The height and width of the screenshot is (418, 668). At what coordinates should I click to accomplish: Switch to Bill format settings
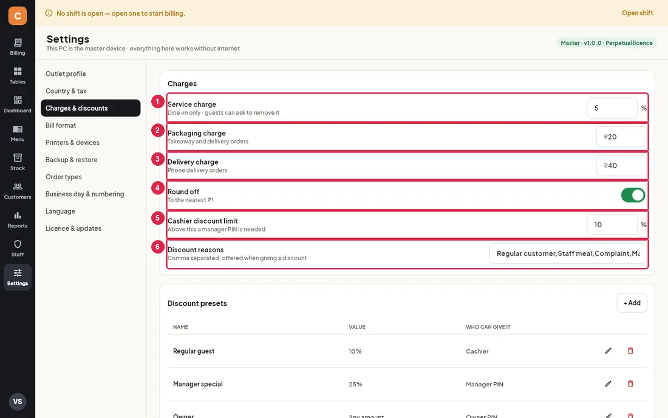point(90,125)
